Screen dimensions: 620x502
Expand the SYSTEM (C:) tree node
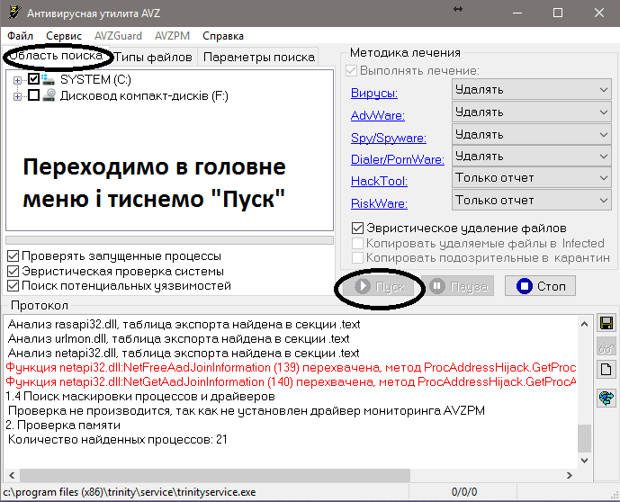click(x=18, y=80)
